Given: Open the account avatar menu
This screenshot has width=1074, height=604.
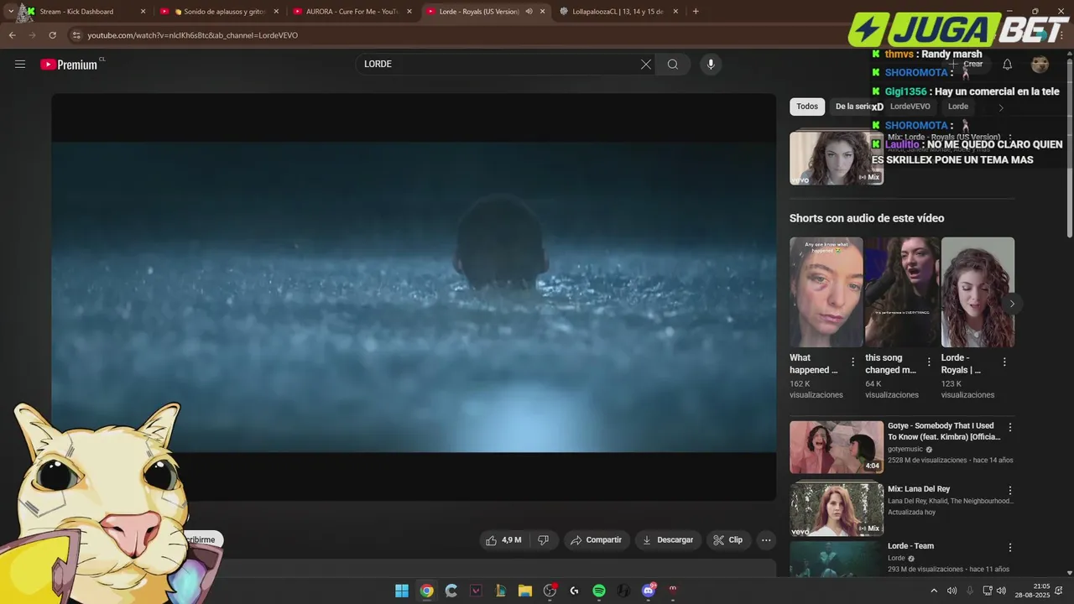Looking at the screenshot, I should coord(1040,65).
